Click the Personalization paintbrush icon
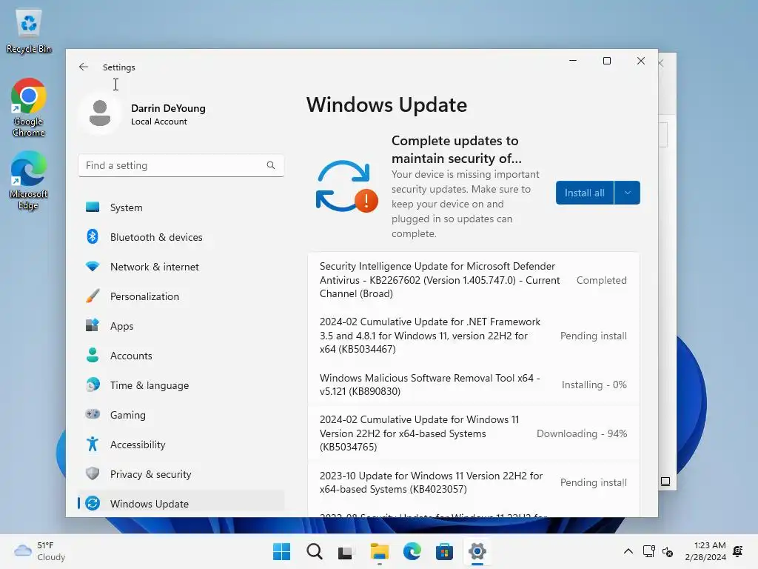The height and width of the screenshot is (569, 758). (x=93, y=296)
